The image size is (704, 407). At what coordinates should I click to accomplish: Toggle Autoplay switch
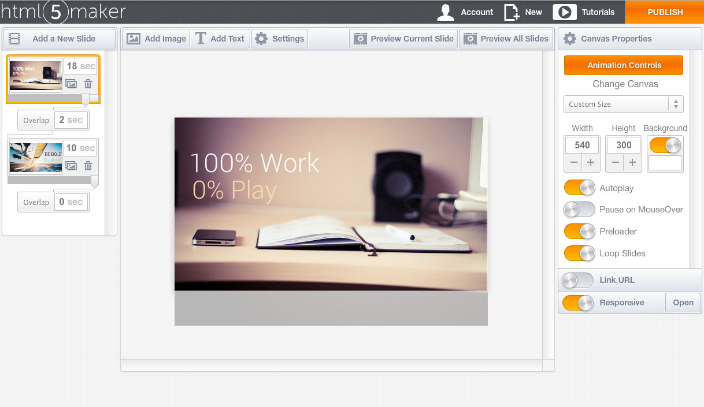coord(580,188)
